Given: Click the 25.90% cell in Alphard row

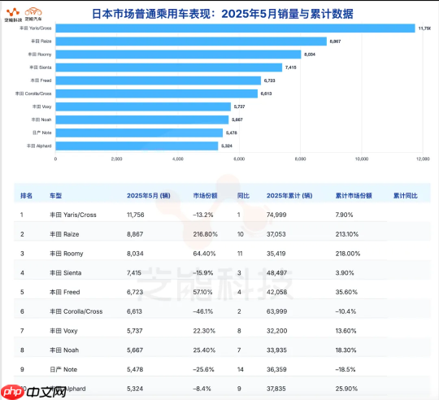Looking at the screenshot, I should (346, 389).
